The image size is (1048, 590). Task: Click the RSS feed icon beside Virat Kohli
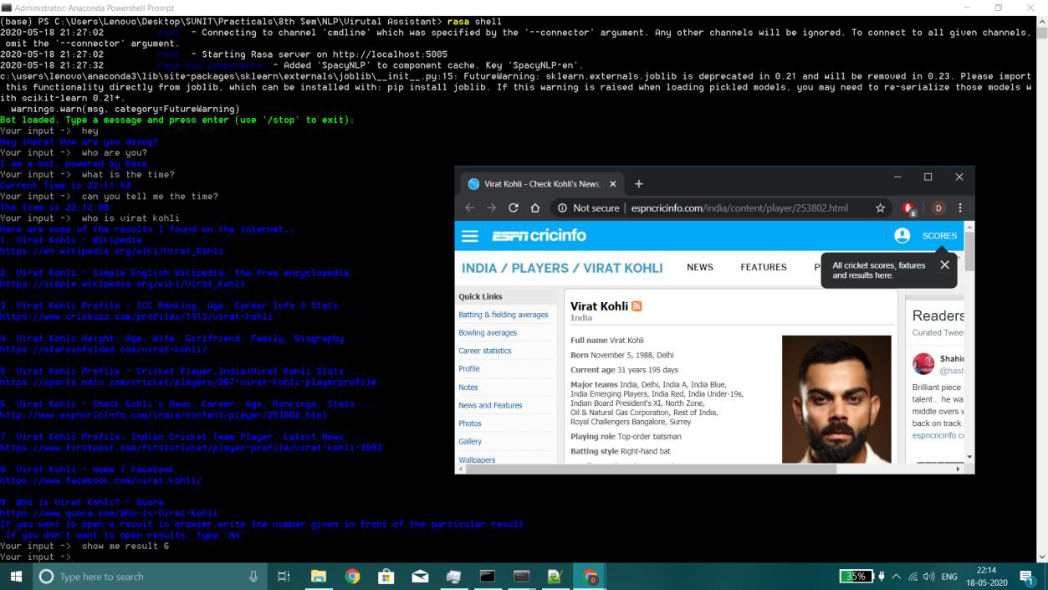[x=636, y=306]
